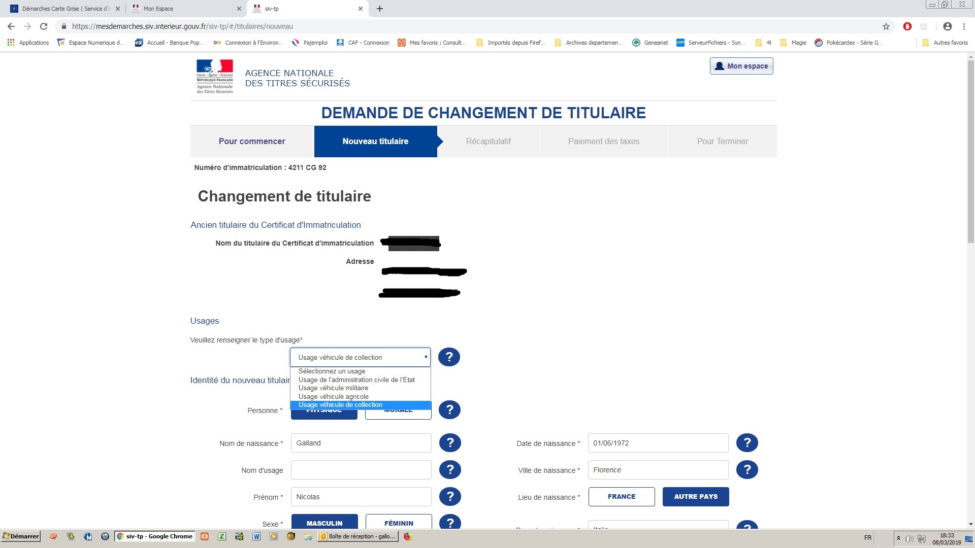Choose AUTRE PAYS as place of birth

(x=696, y=497)
